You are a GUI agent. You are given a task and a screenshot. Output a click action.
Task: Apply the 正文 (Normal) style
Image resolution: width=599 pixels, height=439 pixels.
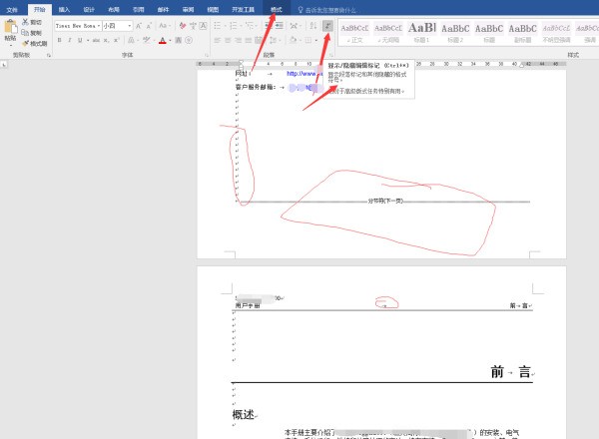point(354,33)
